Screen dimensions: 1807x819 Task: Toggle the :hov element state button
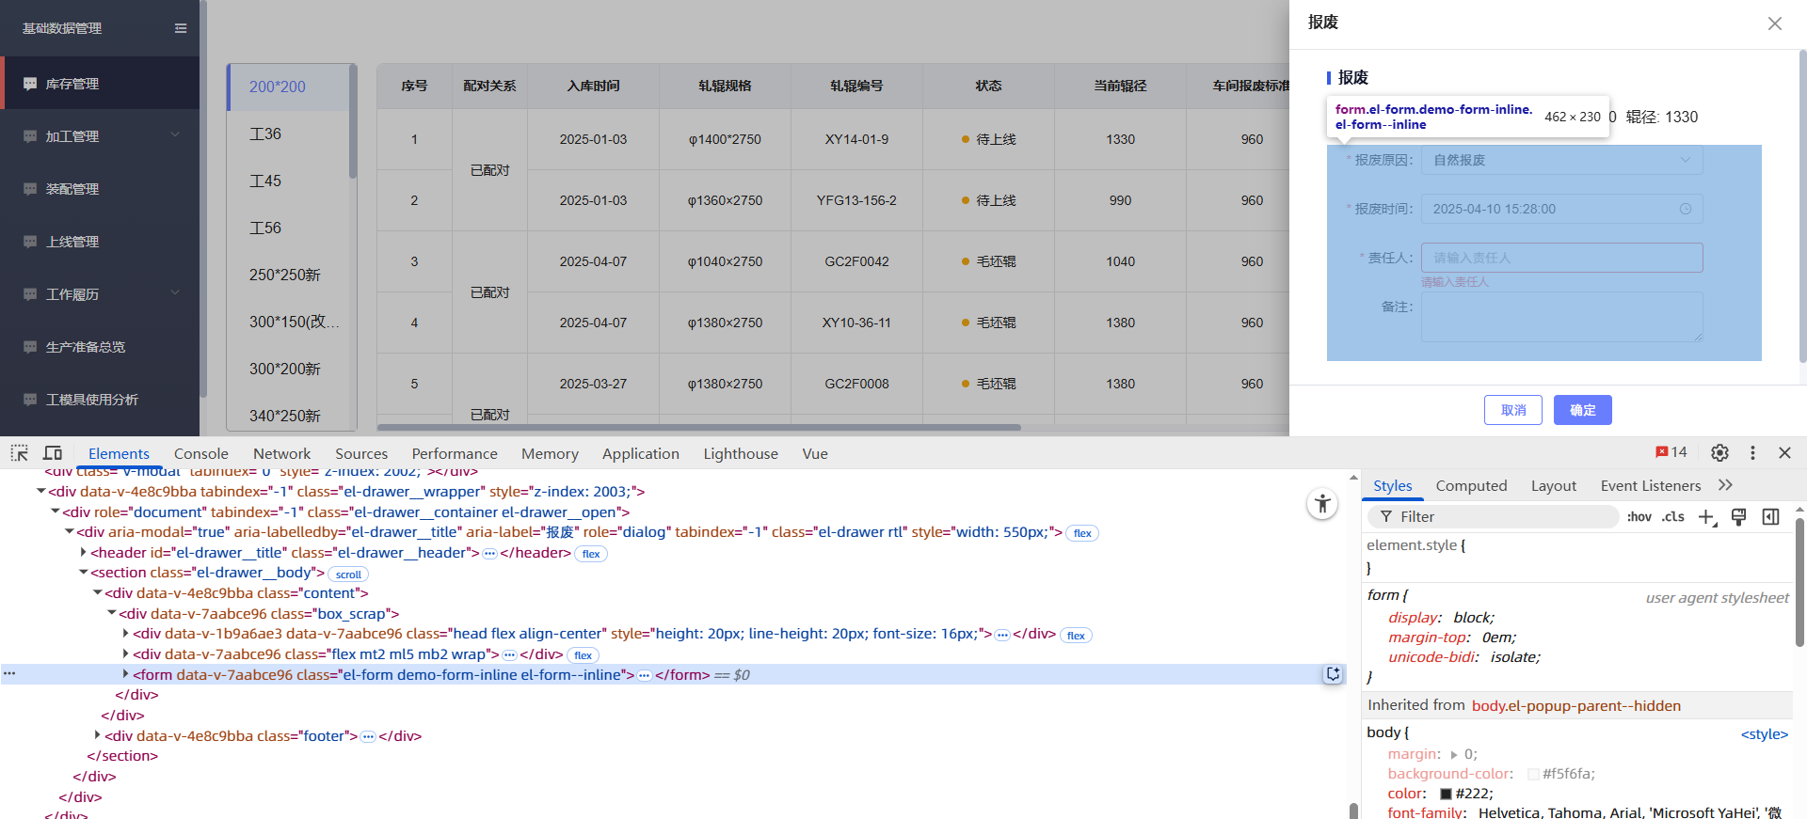tap(1639, 516)
